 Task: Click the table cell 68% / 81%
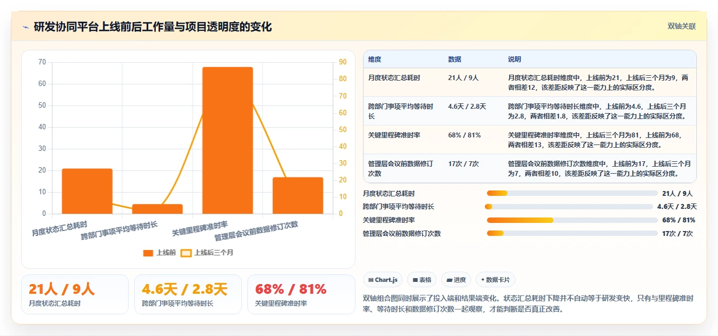(464, 135)
